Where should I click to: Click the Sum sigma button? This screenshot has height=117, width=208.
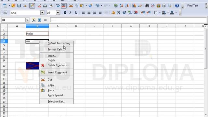point(40,20)
